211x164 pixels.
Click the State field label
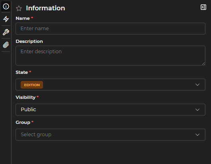point(21,72)
